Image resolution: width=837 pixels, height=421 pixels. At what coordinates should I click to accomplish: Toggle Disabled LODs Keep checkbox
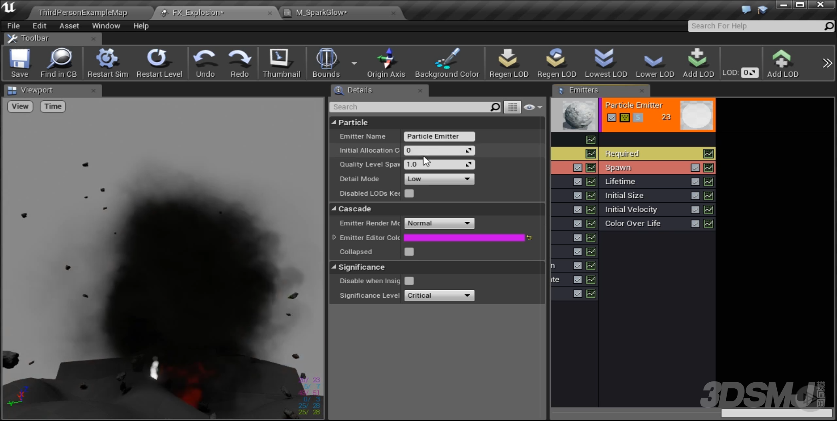coord(409,193)
